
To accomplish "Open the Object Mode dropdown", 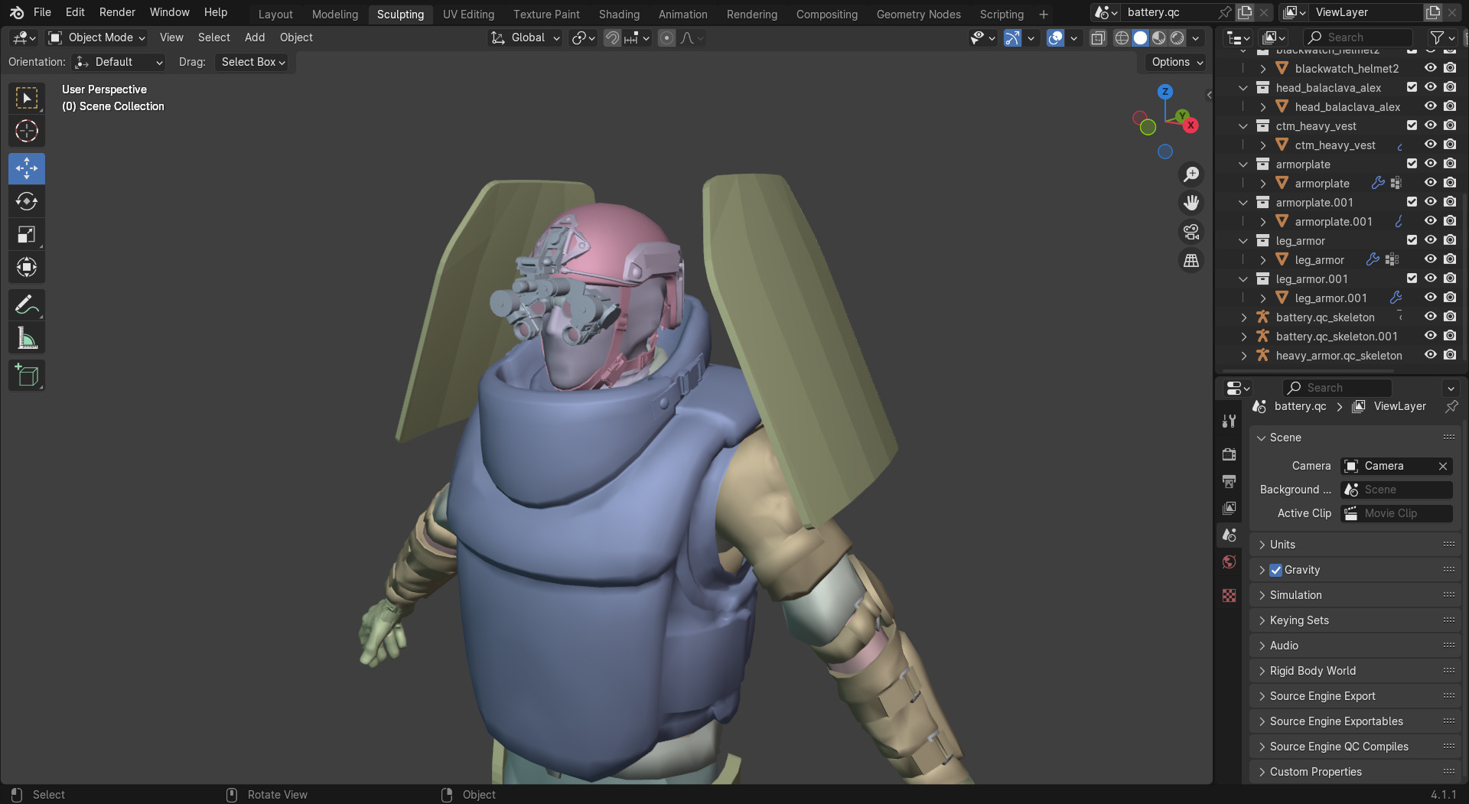I will pyautogui.click(x=96, y=37).
